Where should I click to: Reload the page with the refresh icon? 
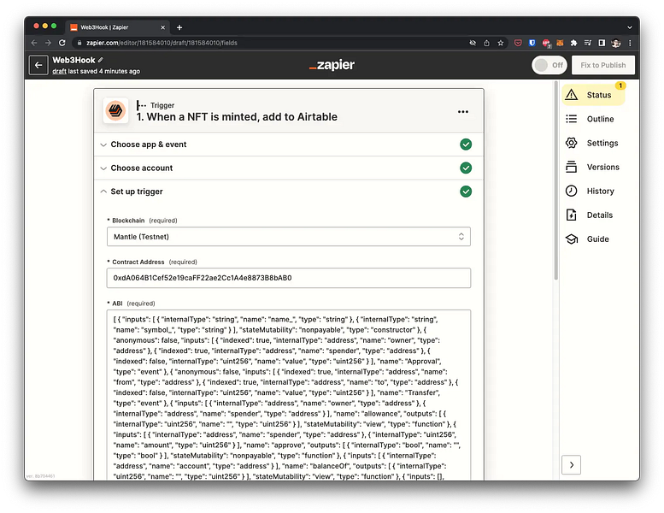[62, 43]
